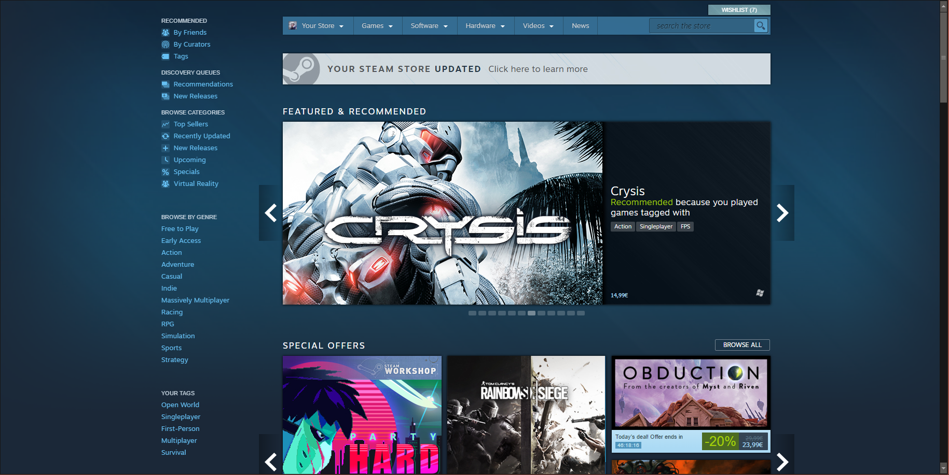This screenshot has width=949, height=475.
Task: Click the plus icon beside New Releases
Action: click(166, 148)
